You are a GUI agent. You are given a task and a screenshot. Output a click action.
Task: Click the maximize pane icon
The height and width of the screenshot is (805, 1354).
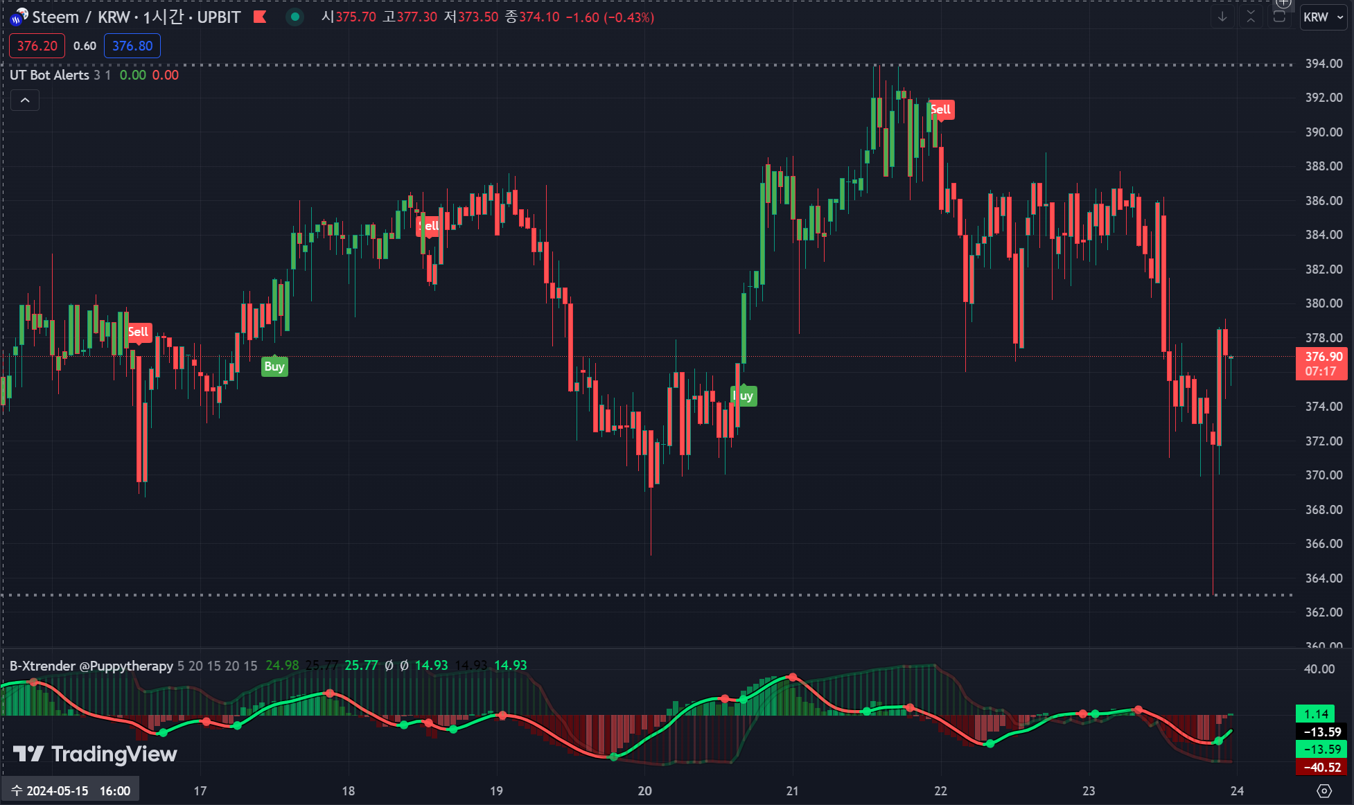point(1279,17)
